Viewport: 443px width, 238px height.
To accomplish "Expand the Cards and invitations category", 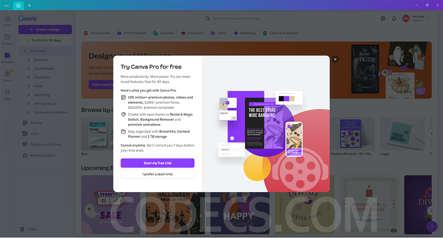I will click(29, 113).
